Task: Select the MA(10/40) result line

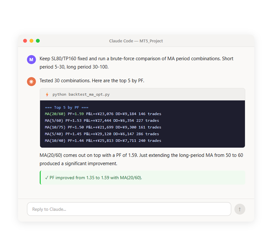Action: [103, 141]
